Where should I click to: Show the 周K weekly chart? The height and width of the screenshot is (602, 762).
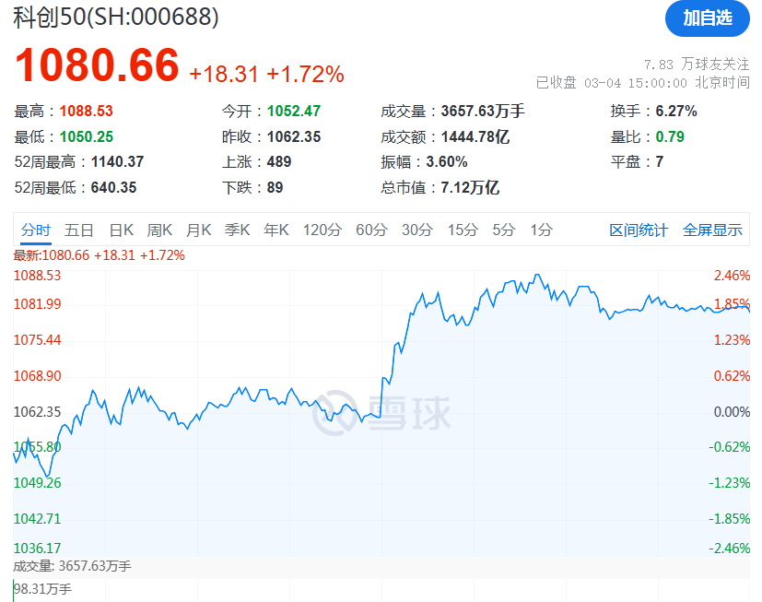coord(160,230)
